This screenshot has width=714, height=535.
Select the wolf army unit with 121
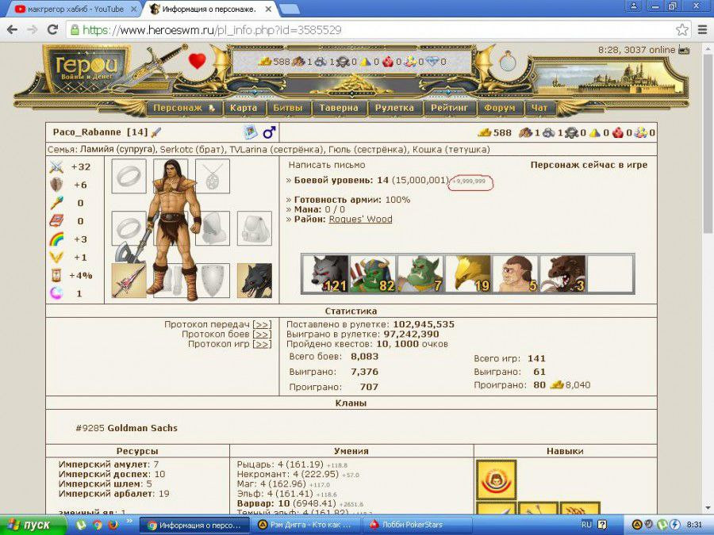325,274
